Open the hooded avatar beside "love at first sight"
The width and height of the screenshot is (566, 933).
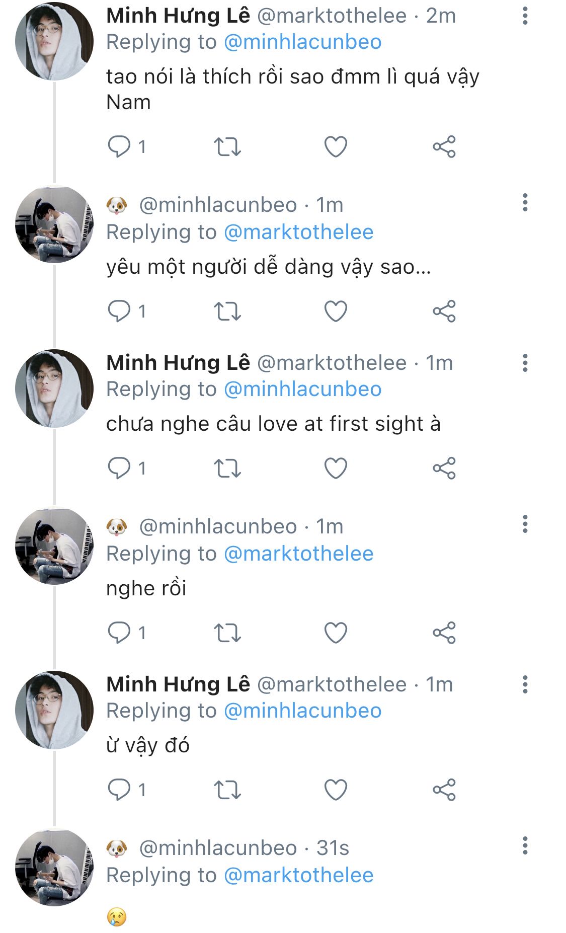point(54,388)
